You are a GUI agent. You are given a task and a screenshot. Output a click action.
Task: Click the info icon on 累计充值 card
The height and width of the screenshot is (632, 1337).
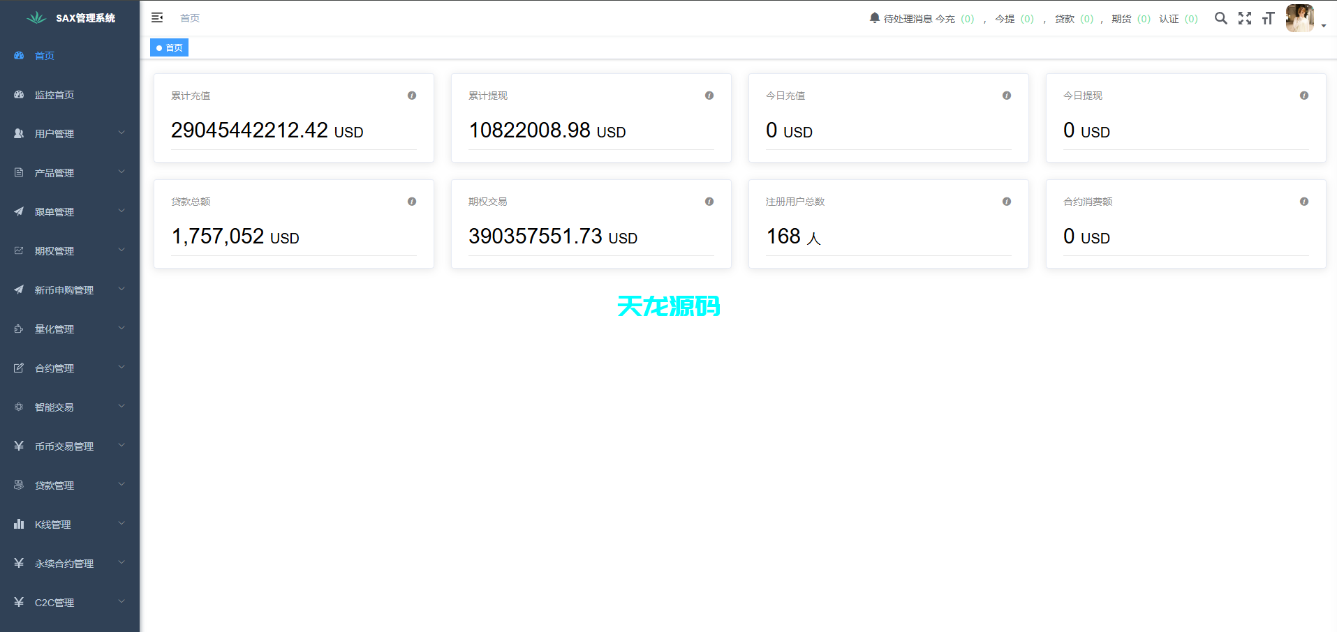(412, 96)
